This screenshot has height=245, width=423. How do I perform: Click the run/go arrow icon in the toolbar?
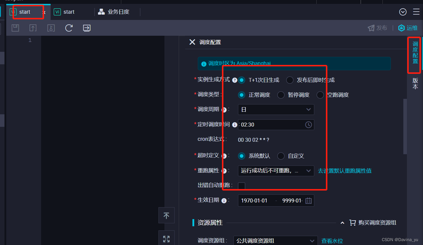[x=86, y=28]
